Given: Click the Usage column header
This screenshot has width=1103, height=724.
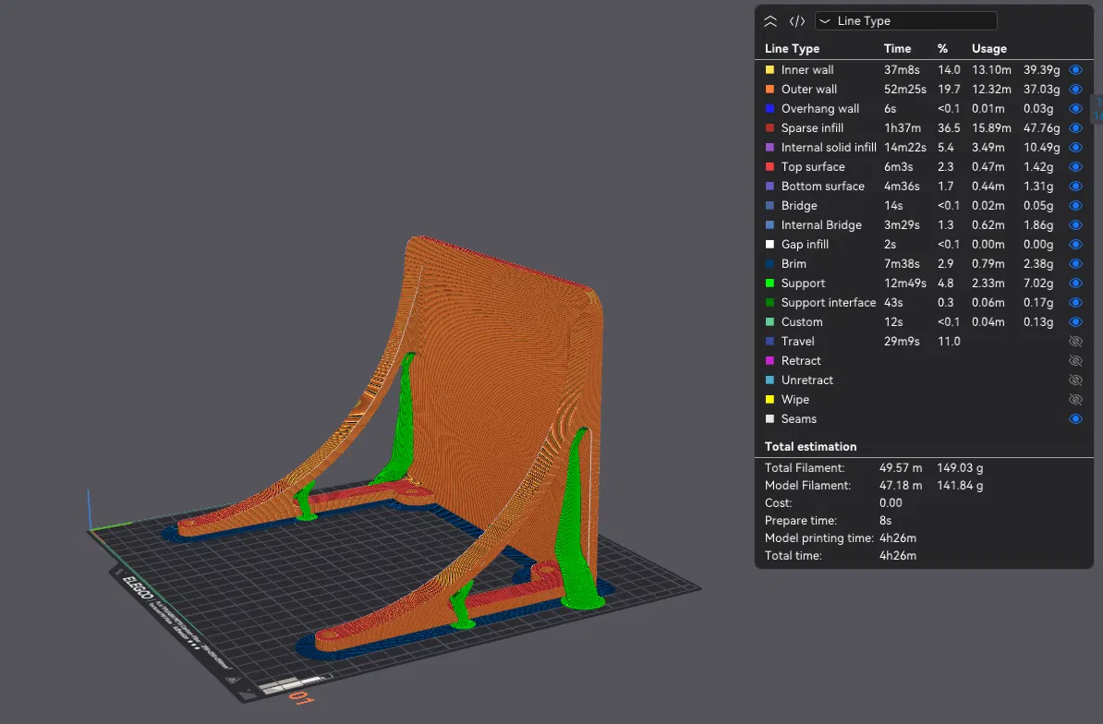Looking at the screenshot, I should (989, 49).
